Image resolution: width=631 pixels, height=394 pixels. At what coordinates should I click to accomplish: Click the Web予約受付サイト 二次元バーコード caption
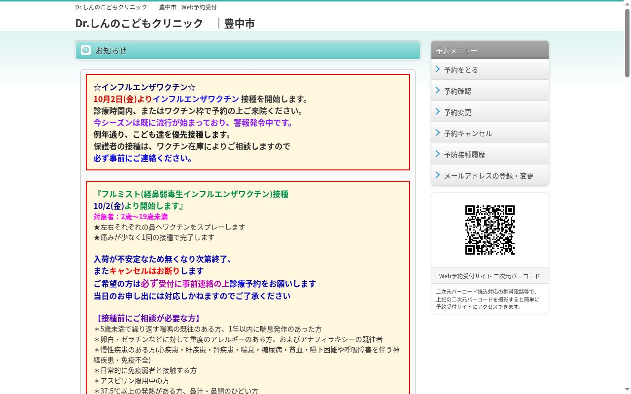pyautogui.click(x=490, y=276)
